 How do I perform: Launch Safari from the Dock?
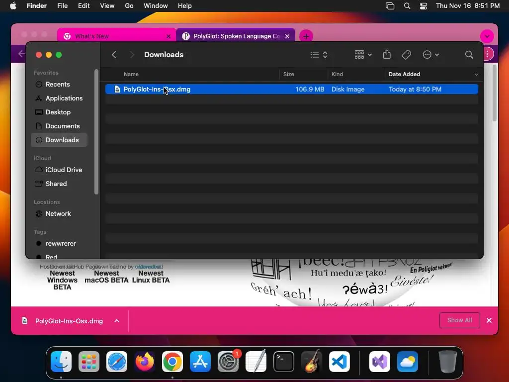(116, 362)
